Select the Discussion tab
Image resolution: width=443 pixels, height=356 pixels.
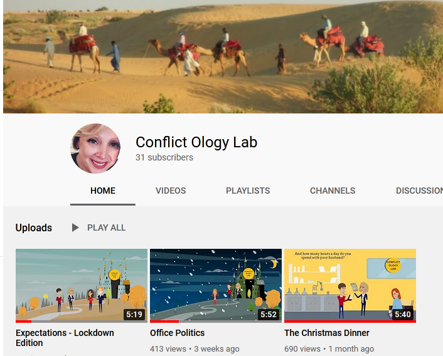pos(419,191)
